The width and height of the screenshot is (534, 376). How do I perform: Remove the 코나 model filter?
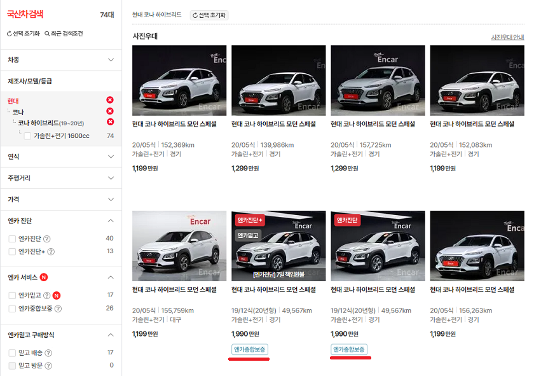click(109, 111)
